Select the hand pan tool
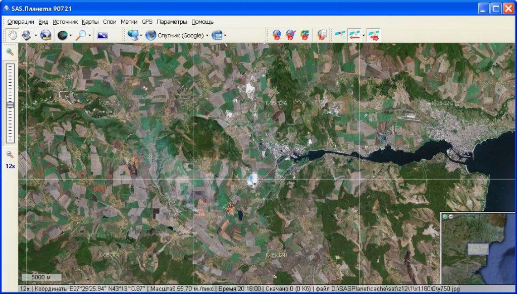This screenshot has height=294, width=517. point(12,35)
